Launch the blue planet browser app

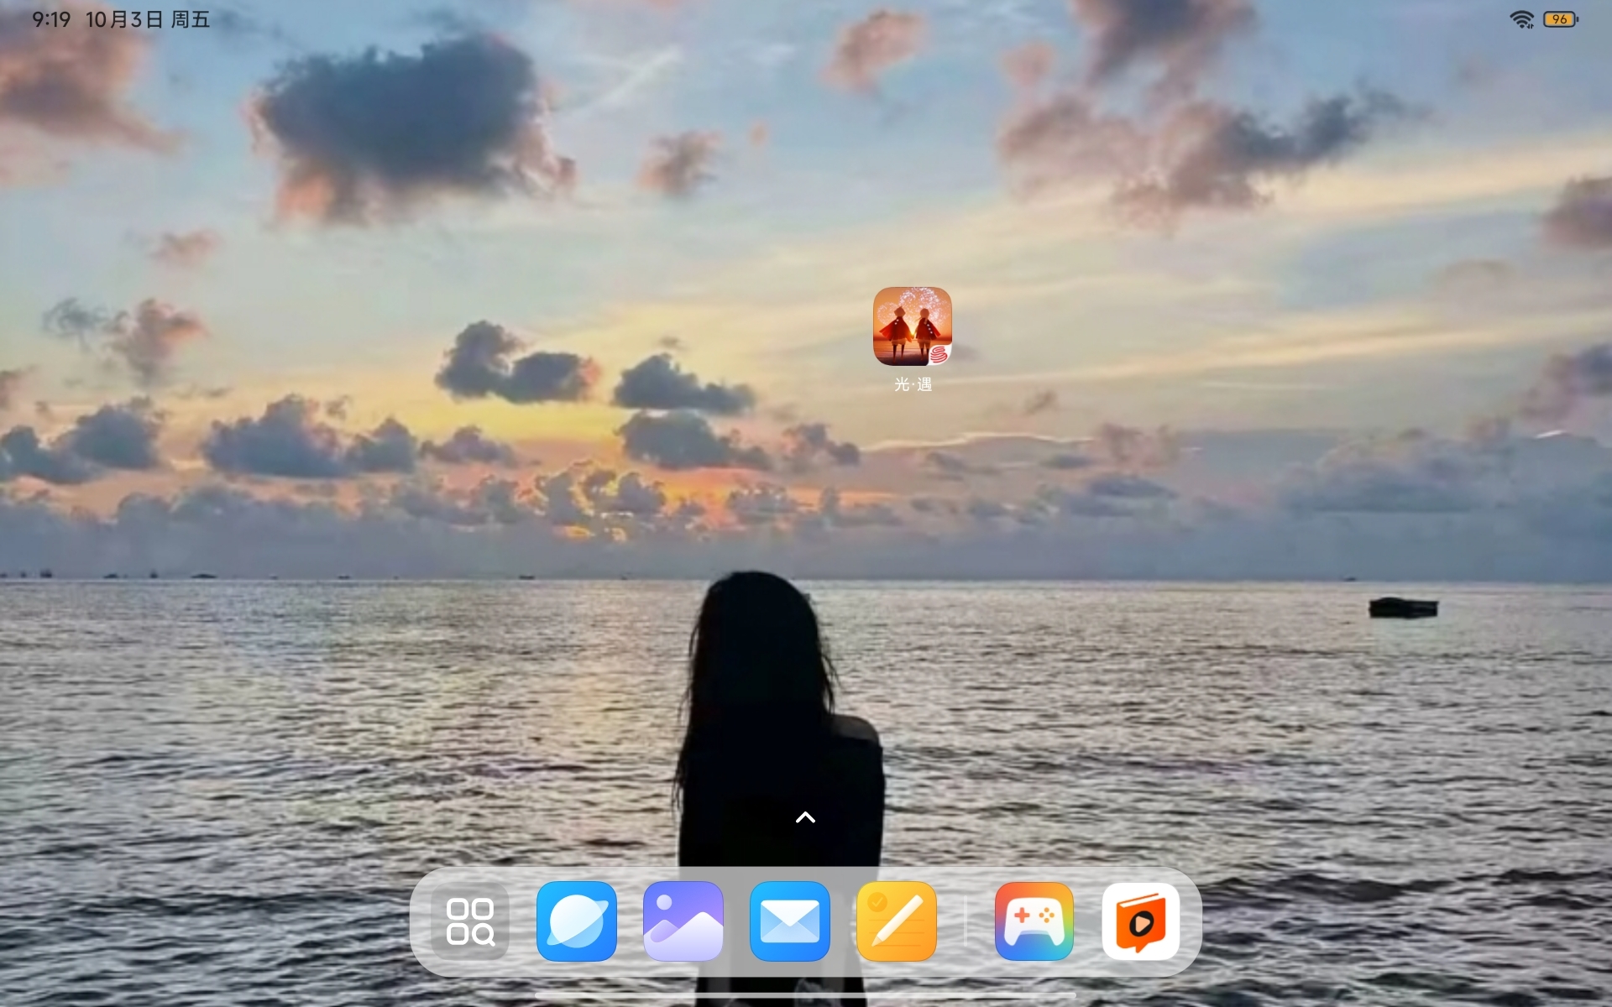(577, 921)
